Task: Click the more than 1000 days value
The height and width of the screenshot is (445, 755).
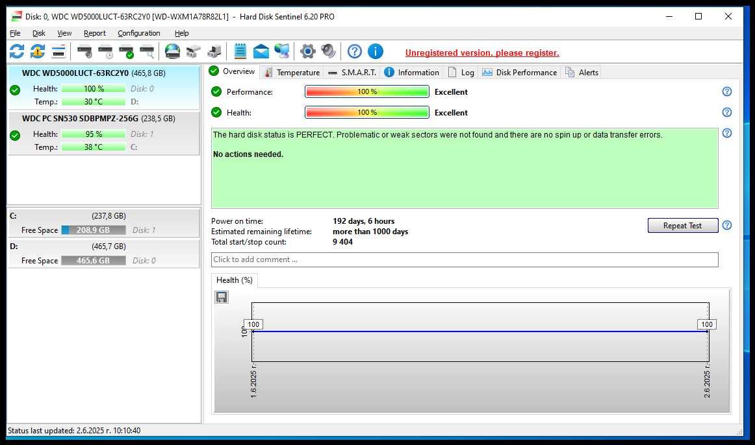Action: click(x=370, y=231)
